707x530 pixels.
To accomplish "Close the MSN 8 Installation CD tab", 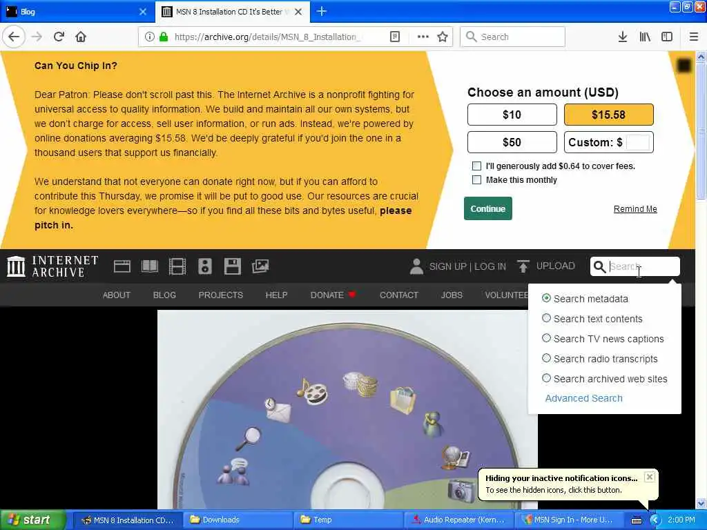I will coord(298,12).
